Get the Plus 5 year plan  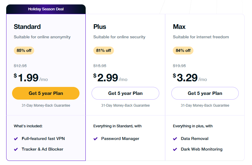(x=125, y=93)
